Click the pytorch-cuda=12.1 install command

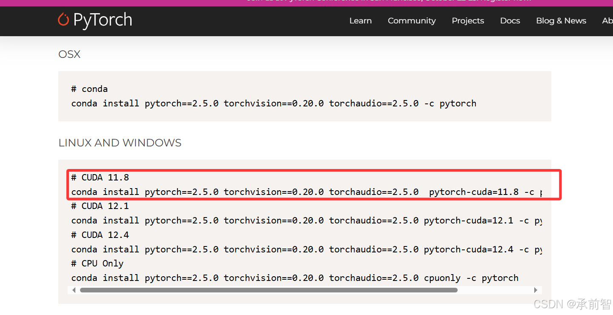tap(306, 220)
